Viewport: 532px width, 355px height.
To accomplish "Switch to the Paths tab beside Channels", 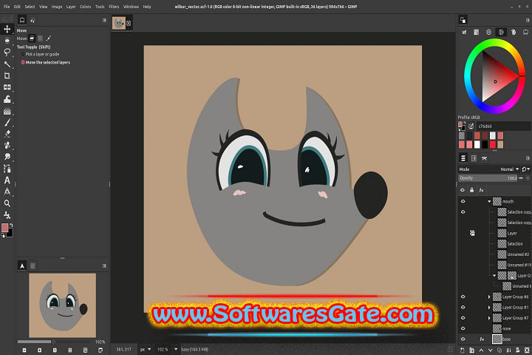I will click(485, 158).
